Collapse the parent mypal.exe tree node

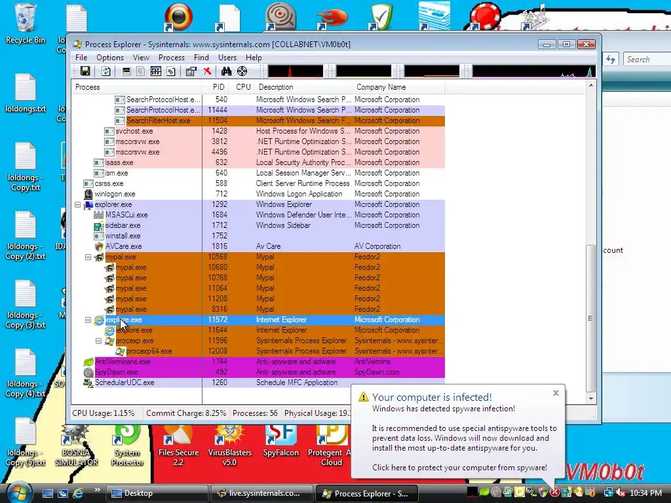pyautogui.click(x=88, y=257)
